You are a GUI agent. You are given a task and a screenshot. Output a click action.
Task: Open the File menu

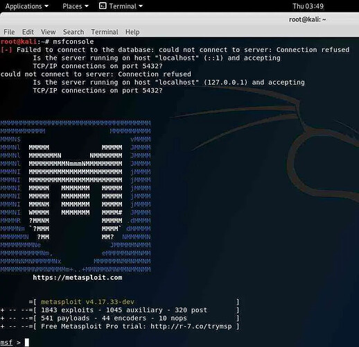9,32
